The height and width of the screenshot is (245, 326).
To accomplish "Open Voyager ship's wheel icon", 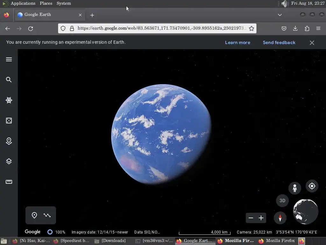I will click(9, 100).
